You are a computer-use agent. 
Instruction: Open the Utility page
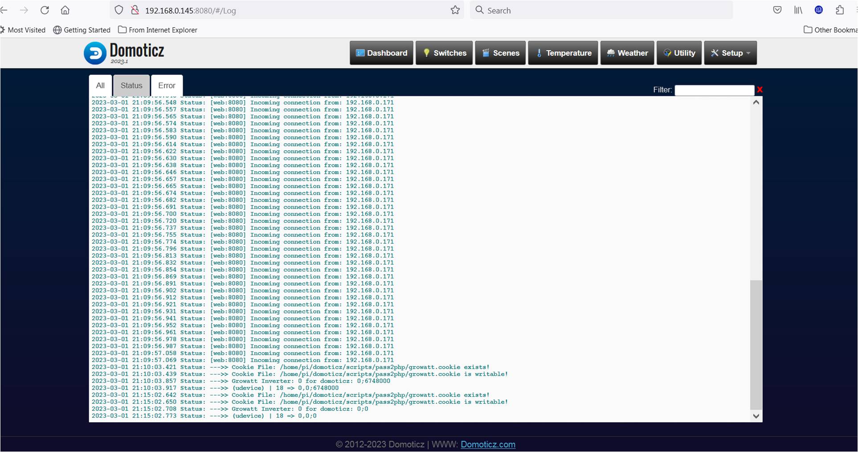pos(679,53)
